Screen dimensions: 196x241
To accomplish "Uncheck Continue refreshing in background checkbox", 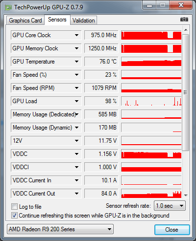I will tap(14, 216).
